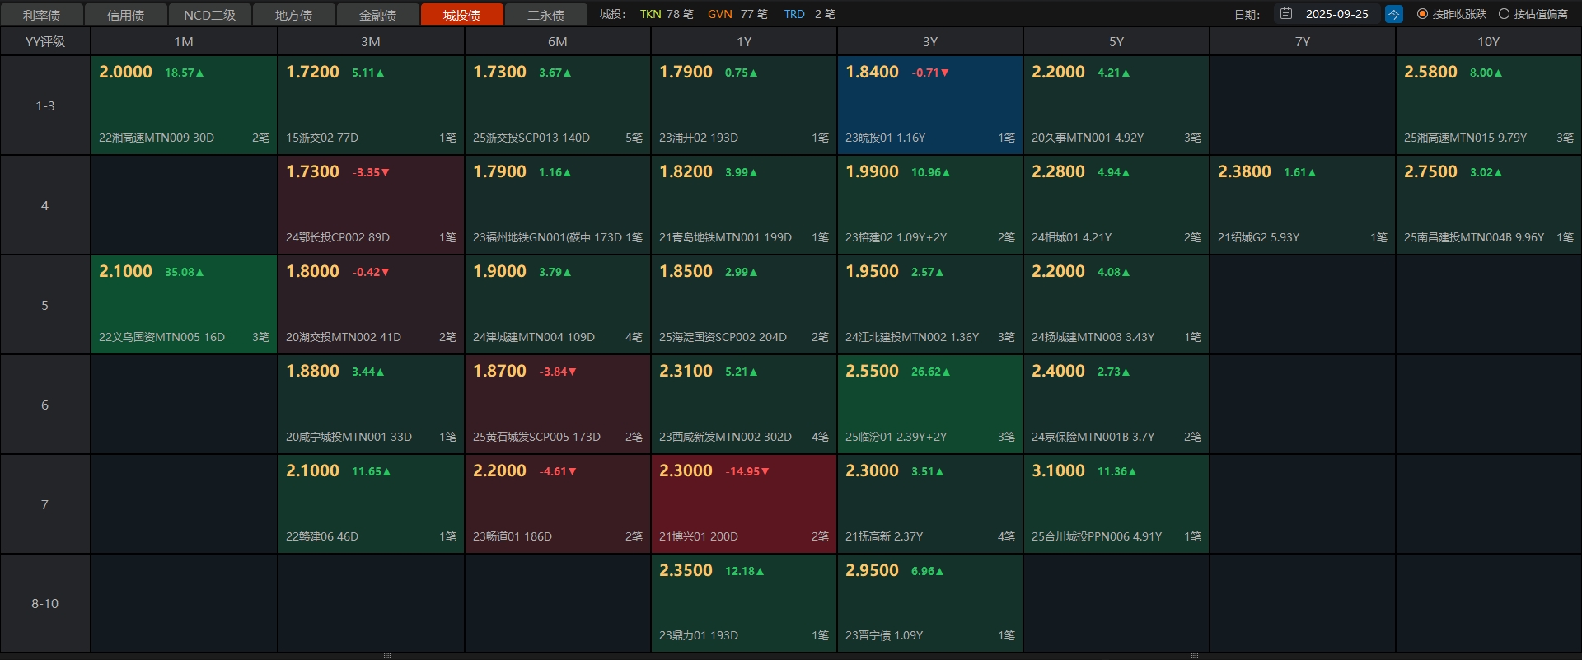Open the 21青岛地铁MTN001 199D cell
The width and height of the screenshot is (1582, 660).
(x=744, y=205)
